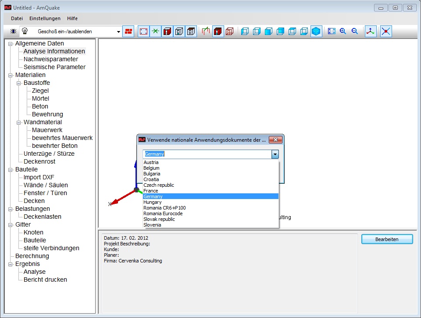Collapse the Ergebnis tree node

[x=10, y=265]
